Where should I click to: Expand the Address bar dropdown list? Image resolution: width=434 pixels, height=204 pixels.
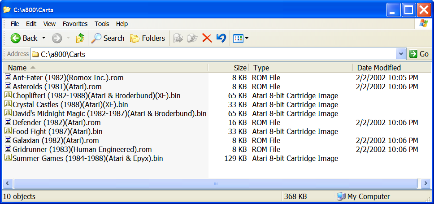point(401,54)
